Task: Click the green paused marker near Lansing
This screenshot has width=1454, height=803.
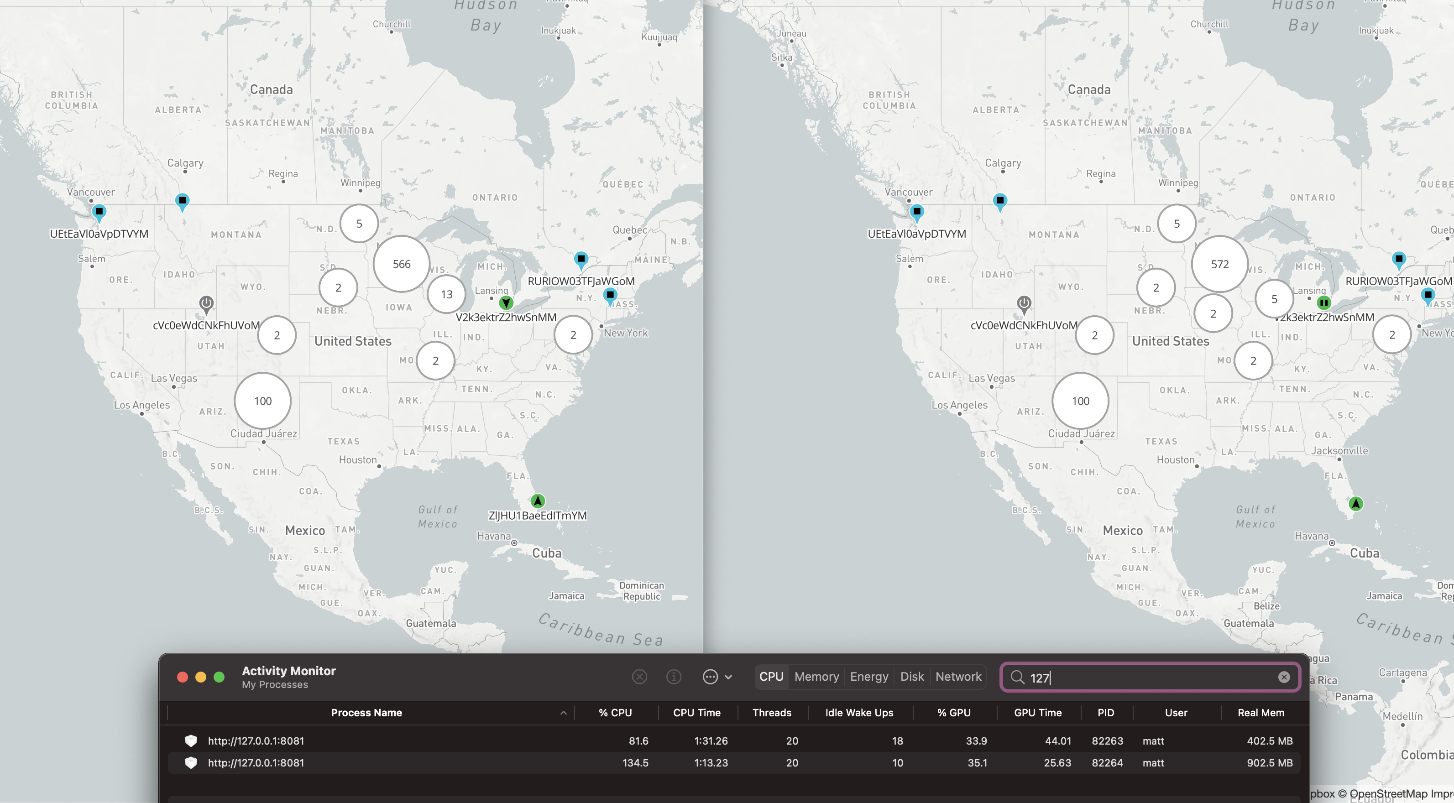Action: [x=1323, y=303]
